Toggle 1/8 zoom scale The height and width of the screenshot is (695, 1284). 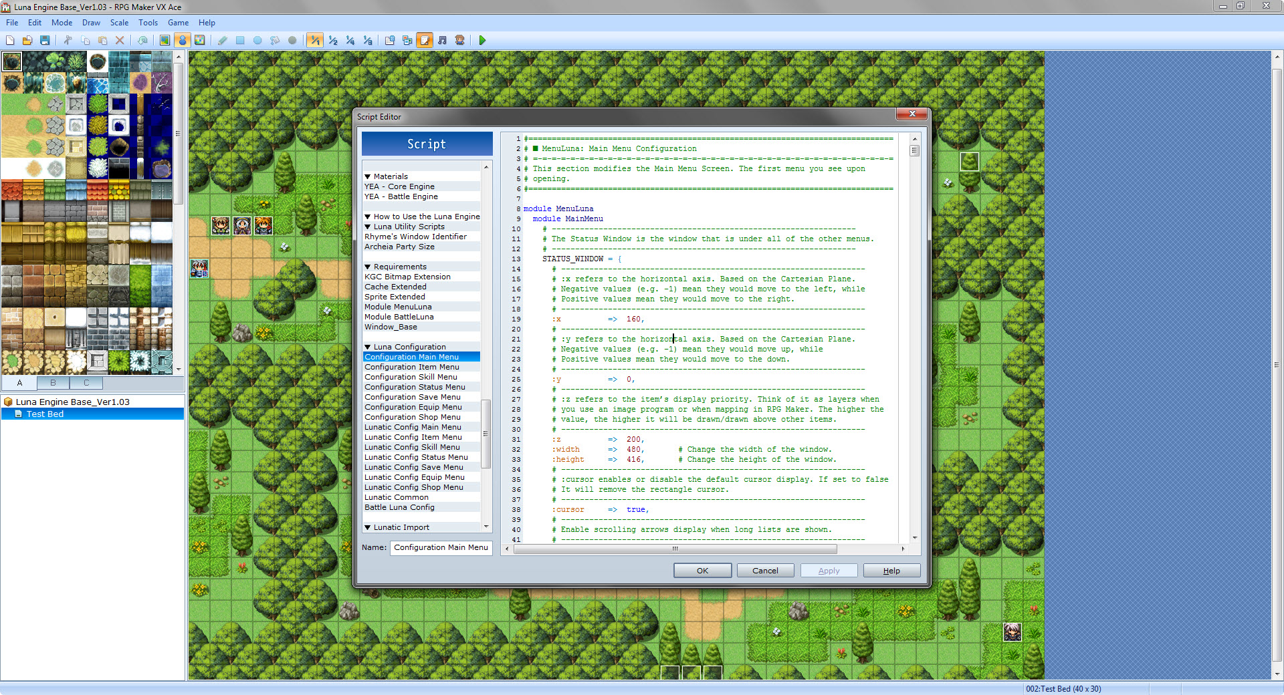[367, 40]
